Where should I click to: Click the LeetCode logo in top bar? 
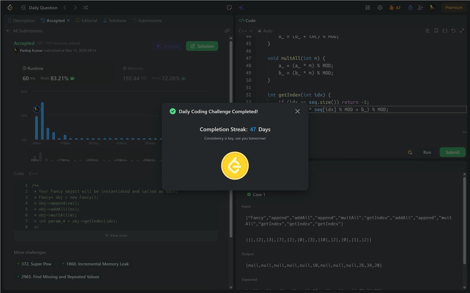[10, 7]
